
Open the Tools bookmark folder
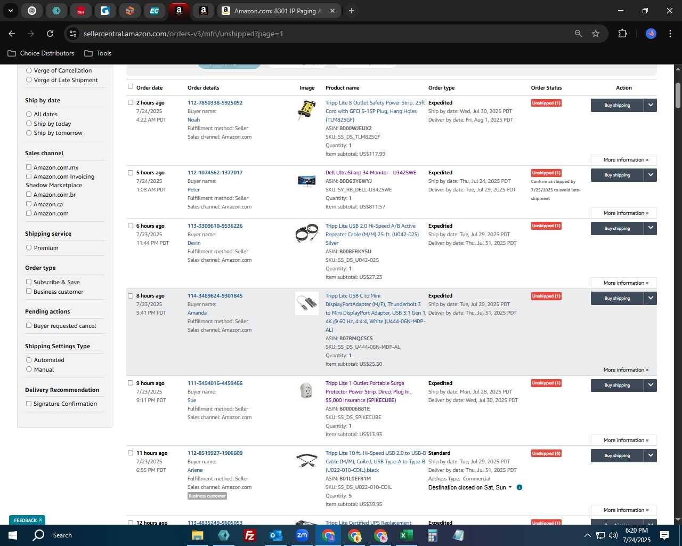click(x=98, y=53)
